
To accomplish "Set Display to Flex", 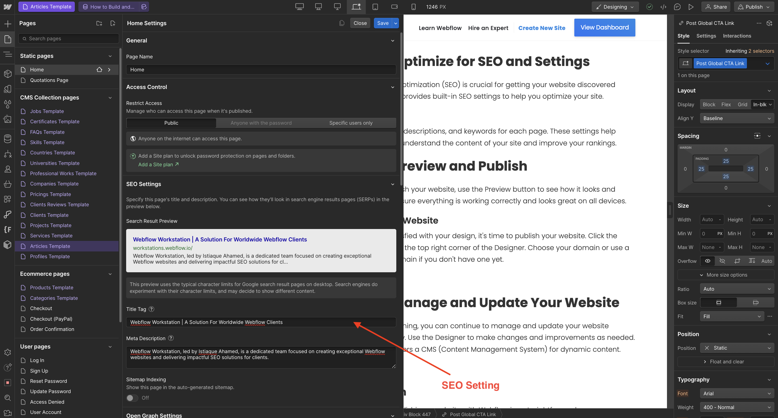I will click(x=726, y=104).
